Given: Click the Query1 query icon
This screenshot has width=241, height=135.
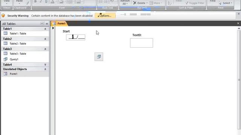Looking at the screenshot, I should [x=5, y=59].
